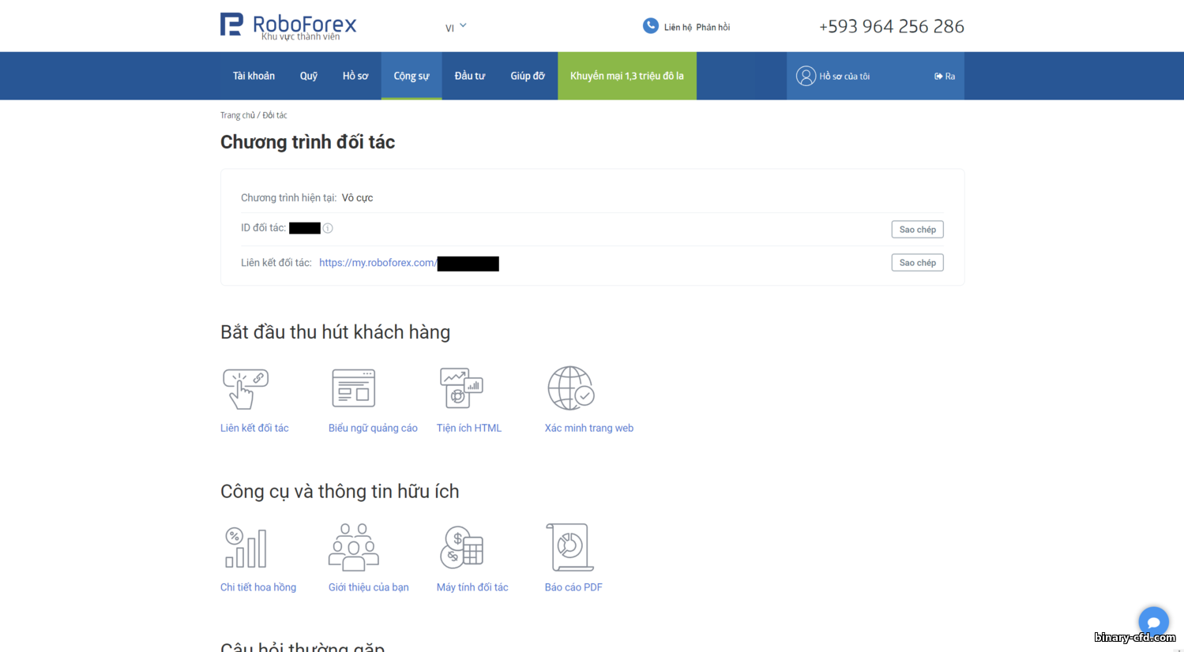Image resolution: width=1184 pixels, height=652 pixels.
Task: Copy the Liên kết đối tác with Sao chép
Action: pyautogui.click(x=917, y=263)
